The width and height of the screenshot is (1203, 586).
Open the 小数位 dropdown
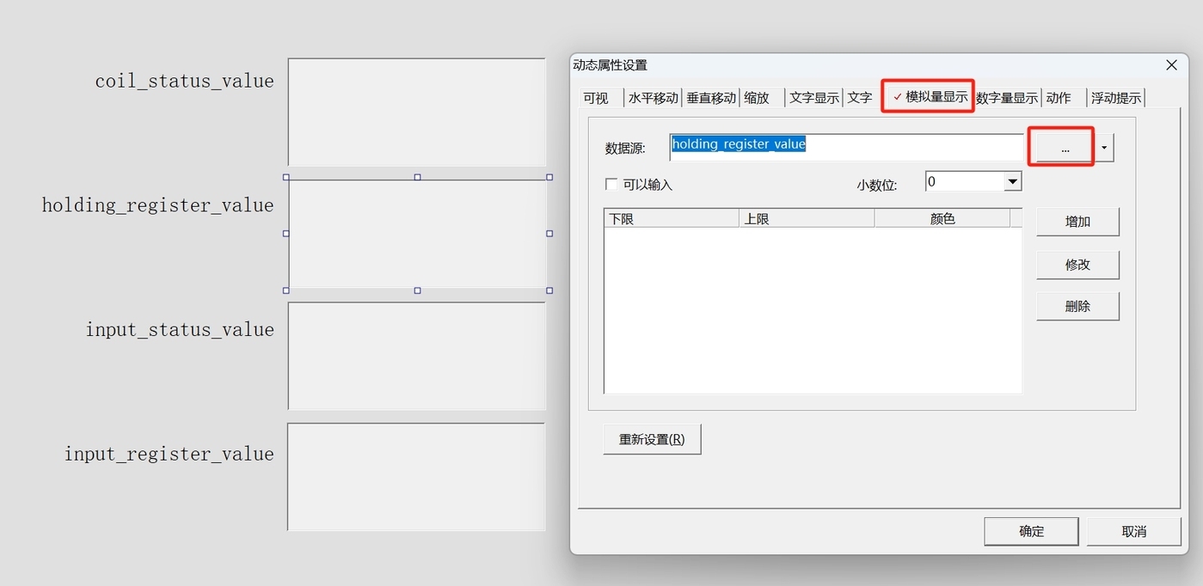pyautogui.click(x=1013, y=182)
